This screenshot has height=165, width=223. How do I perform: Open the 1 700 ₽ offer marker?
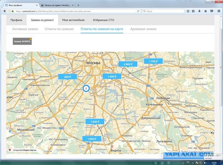click(153, 61)
